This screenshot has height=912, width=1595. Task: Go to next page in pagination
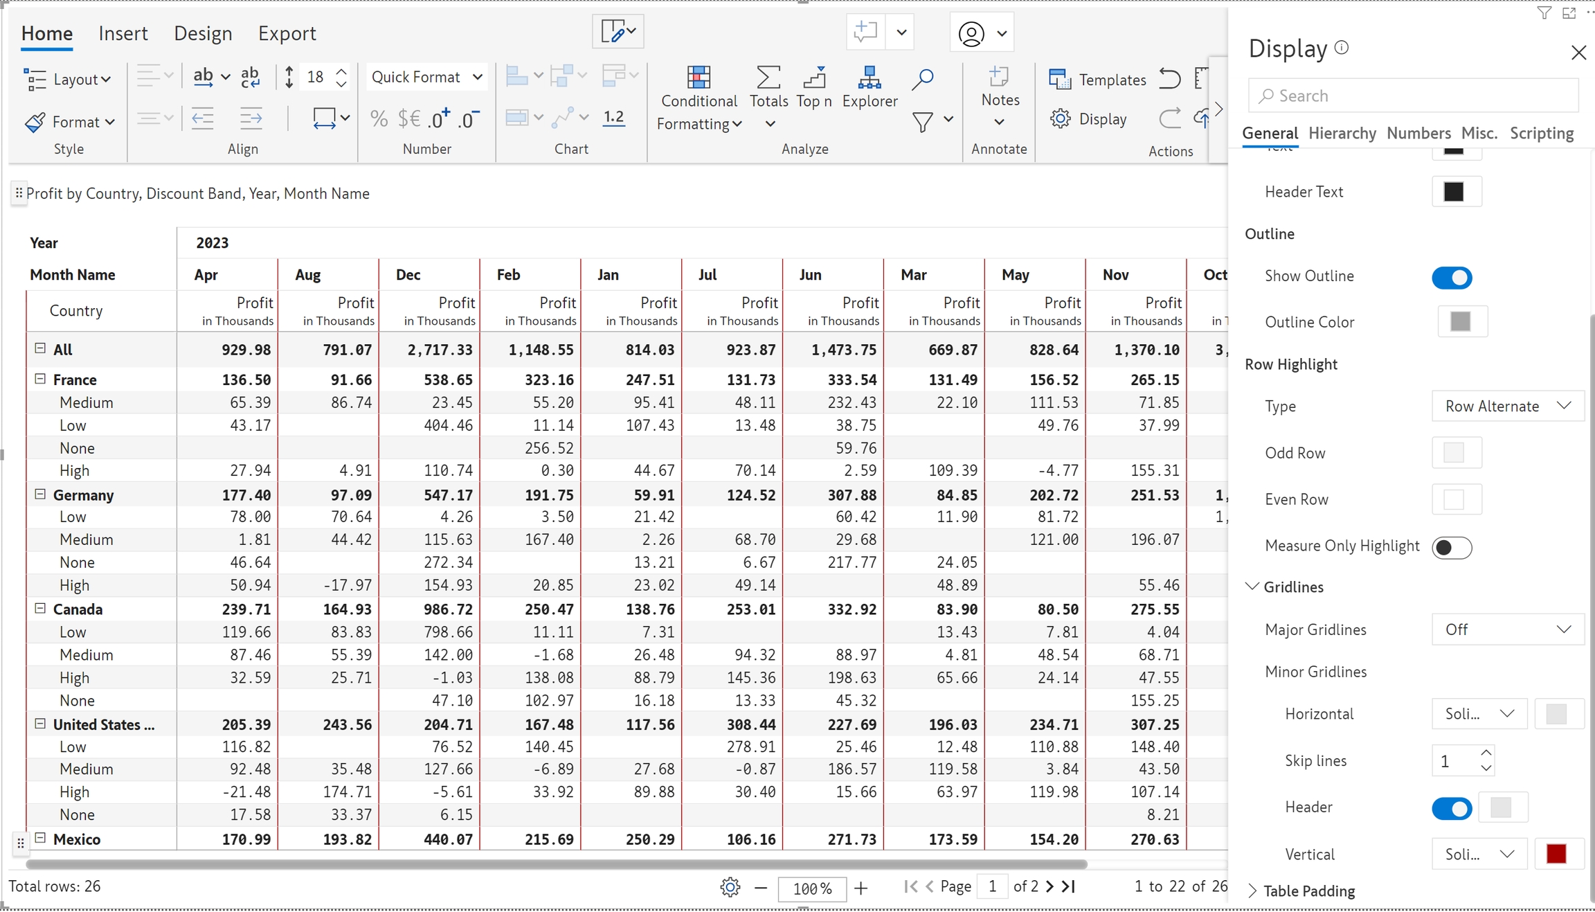pyautogui.click(x=1049, y=886)
